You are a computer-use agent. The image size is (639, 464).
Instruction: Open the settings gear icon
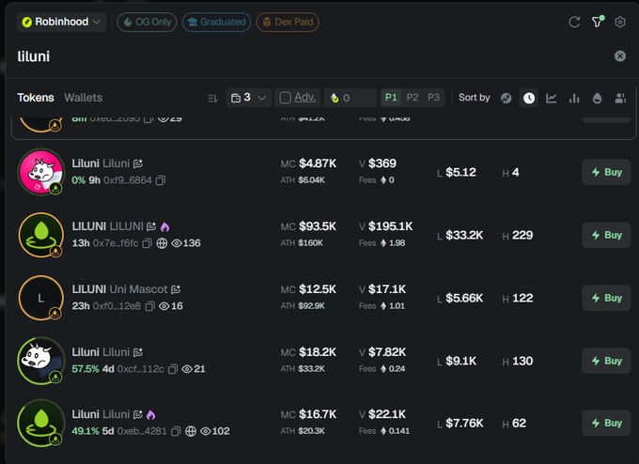[x=620, y=22]
